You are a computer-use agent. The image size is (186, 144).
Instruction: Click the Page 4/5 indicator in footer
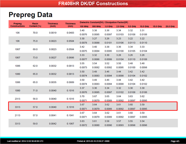coord(175,141)
